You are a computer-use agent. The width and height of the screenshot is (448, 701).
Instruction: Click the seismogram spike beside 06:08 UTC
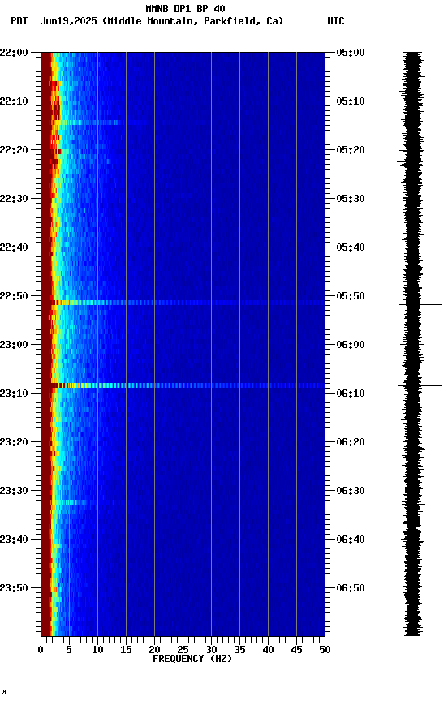[420, 385]
